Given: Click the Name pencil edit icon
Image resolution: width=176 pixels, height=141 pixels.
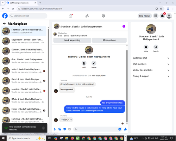Looking at the screenshot, I should 94,63.
